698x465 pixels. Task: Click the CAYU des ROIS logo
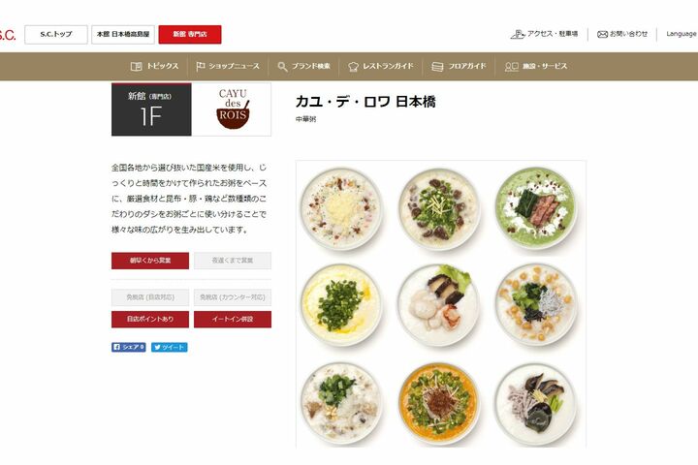(233, 109)
